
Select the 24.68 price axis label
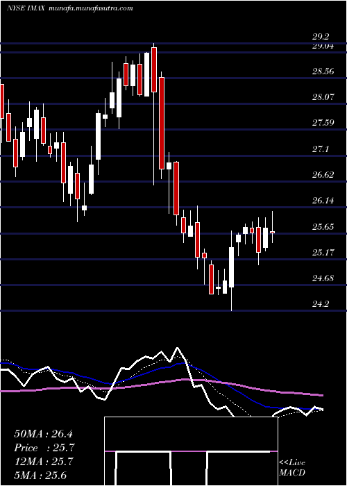(x=323, y=278)
